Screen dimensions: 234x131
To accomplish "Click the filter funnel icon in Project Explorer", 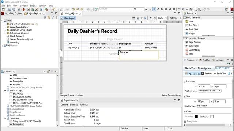I will tap(53, 17).
